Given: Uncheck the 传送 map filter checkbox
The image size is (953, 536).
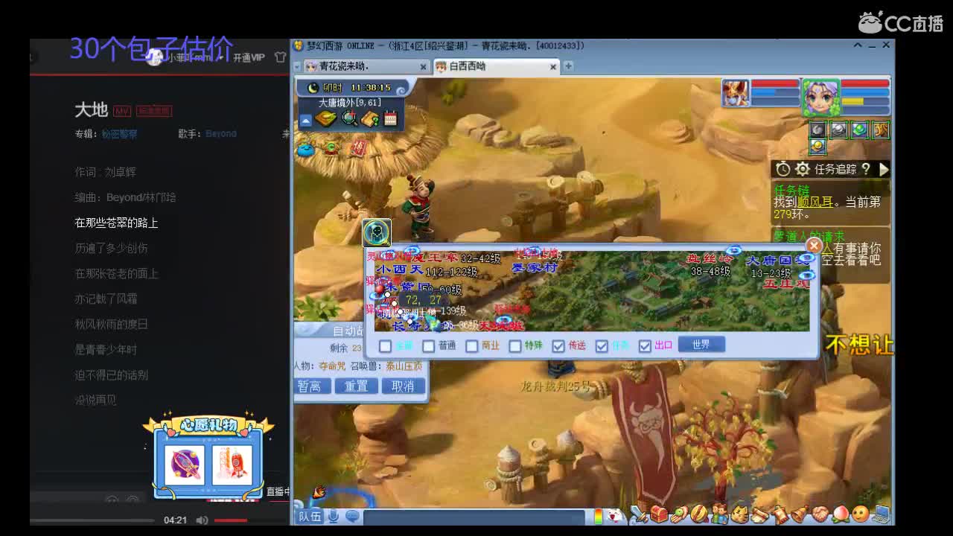Looking at the screenshot, I should click(x=558, y=346).
